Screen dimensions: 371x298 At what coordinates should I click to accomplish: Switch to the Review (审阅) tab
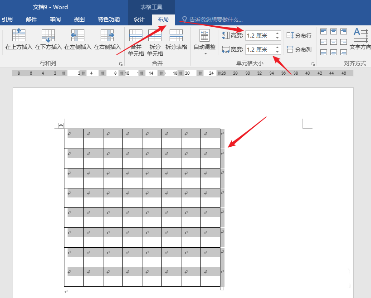coord(55,19)
